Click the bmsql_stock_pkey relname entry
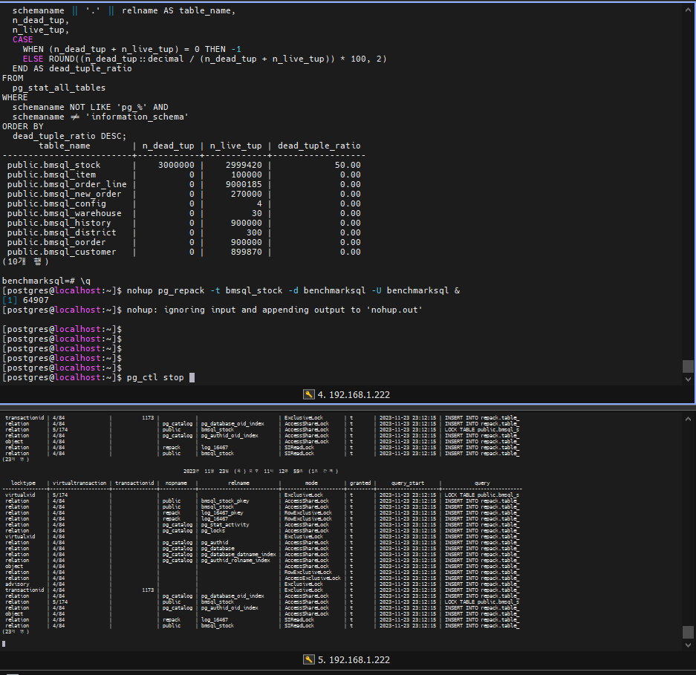Screen dimensions: 696x675 click(x=226, y=500)
